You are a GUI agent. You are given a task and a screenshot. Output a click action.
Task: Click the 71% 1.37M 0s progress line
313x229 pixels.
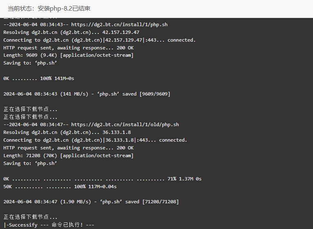tap(103, 179)
